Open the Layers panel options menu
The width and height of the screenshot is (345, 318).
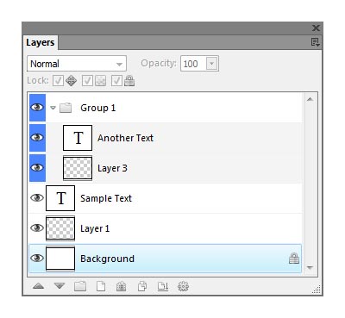tap(316, 42)
